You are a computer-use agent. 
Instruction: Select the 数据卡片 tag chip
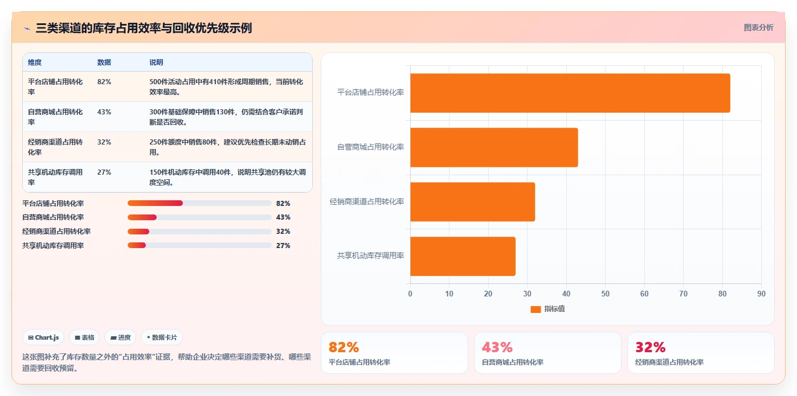point(162,337)
